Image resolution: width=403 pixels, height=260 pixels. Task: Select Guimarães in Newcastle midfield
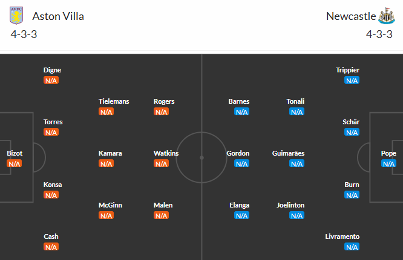click(x=288, y=153)
